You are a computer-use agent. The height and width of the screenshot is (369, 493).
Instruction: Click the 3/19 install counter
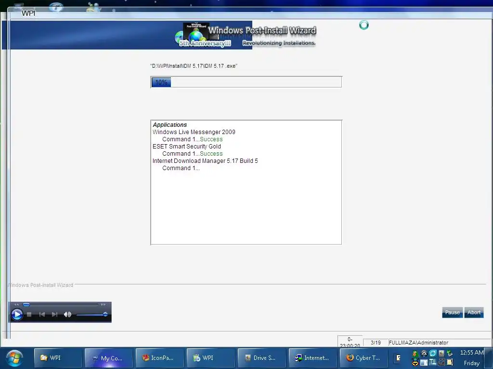point(376,343)
